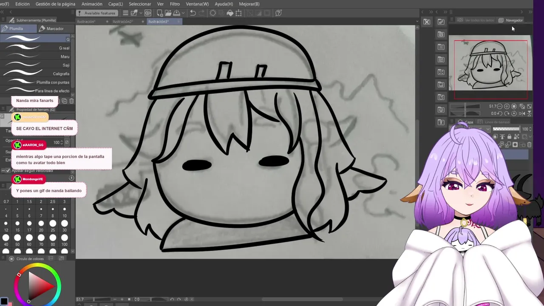Select the G real pen
Screen dimensions: 544x306
click(36, 48)
